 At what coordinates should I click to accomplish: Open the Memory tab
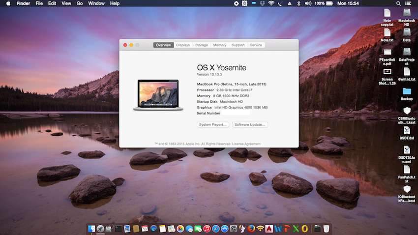(x=219, y=45)
